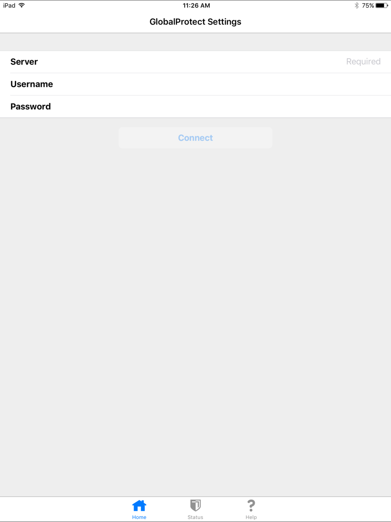Switch to the Home tab label

(x=139, y=517)
